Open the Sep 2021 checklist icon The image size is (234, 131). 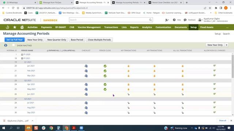[86, 113]
